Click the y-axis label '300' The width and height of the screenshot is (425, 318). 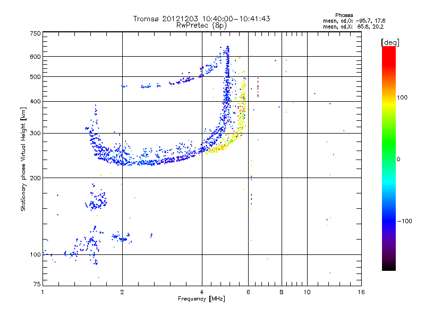coord(36,134)
